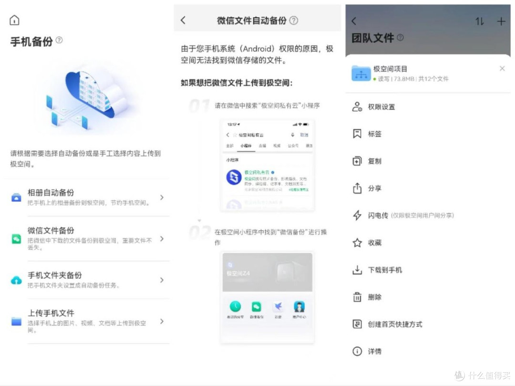This screenshot has height=386, width=515.
Task: Expand 微信文件备份 row chevron
Action: coord(162,239)
